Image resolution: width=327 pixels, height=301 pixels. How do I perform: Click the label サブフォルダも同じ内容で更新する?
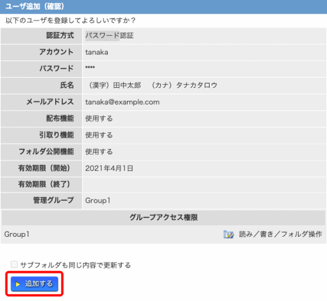[76, 265]
